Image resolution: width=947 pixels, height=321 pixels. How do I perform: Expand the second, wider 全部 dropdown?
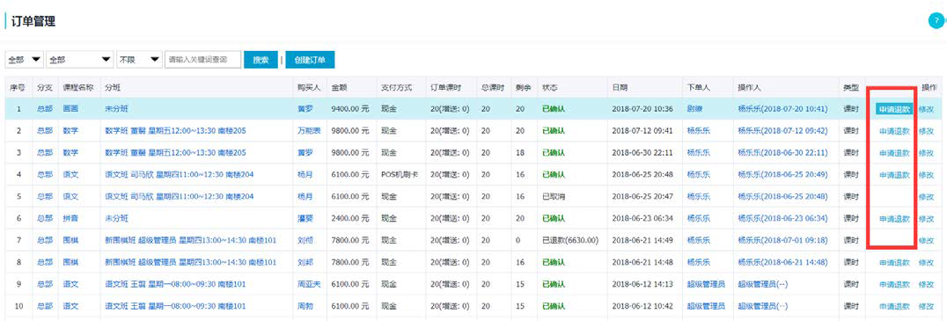point(80,60)
